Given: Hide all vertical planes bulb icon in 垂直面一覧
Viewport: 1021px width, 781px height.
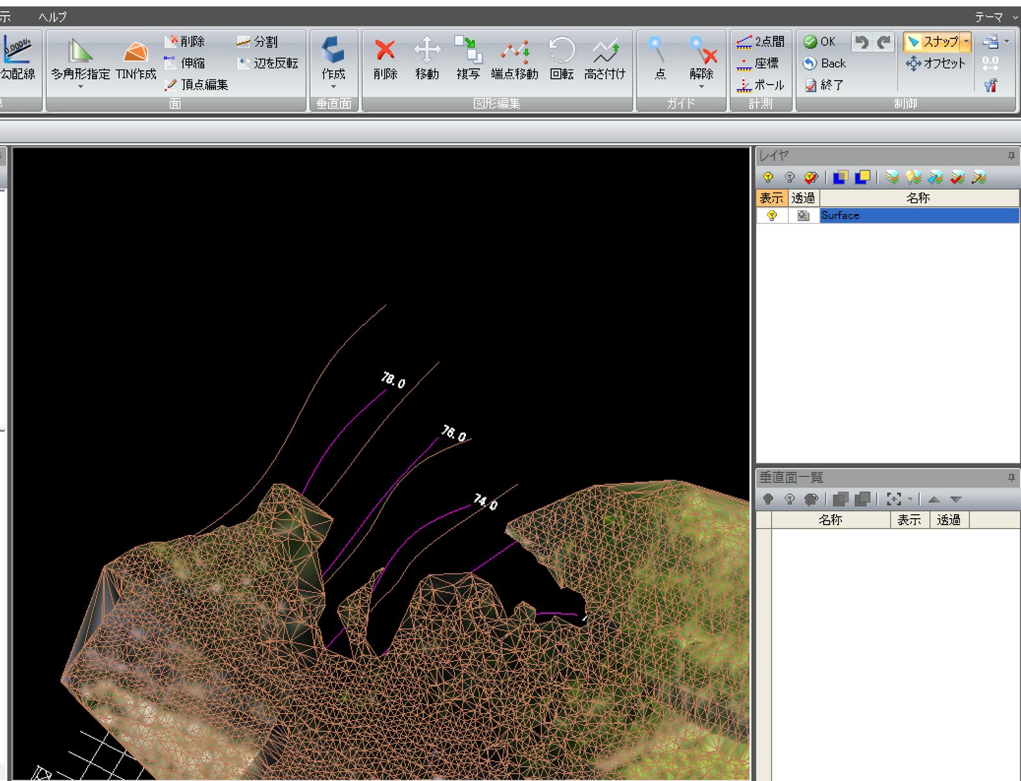Looking at the screenshot, I should (x=789, y=499).
